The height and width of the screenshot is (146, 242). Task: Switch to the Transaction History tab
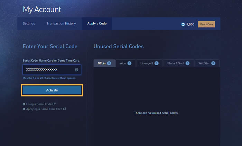pos(61,23)
